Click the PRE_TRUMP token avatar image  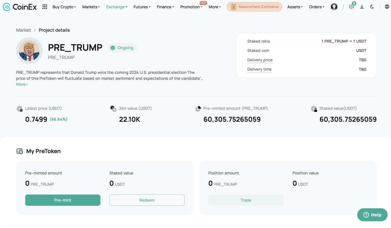(29, 50)
